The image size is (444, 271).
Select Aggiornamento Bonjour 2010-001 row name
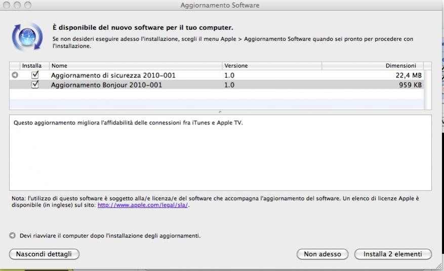point(106,85)
